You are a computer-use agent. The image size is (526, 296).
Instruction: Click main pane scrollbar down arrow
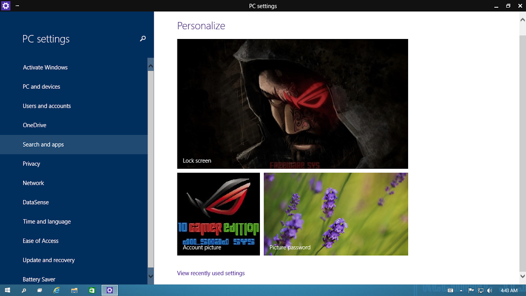(x=522, y=276)
